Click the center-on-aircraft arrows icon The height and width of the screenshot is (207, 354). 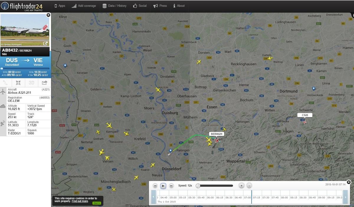click(18, 83)
